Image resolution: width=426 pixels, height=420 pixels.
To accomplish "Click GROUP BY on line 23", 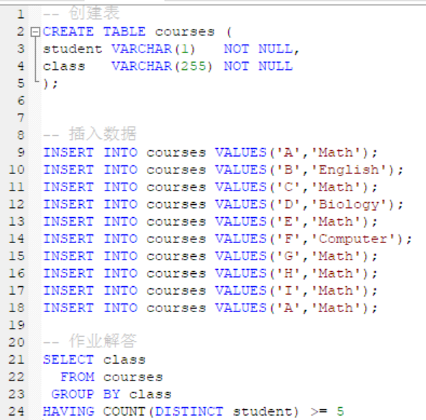I will coord(86,394).
